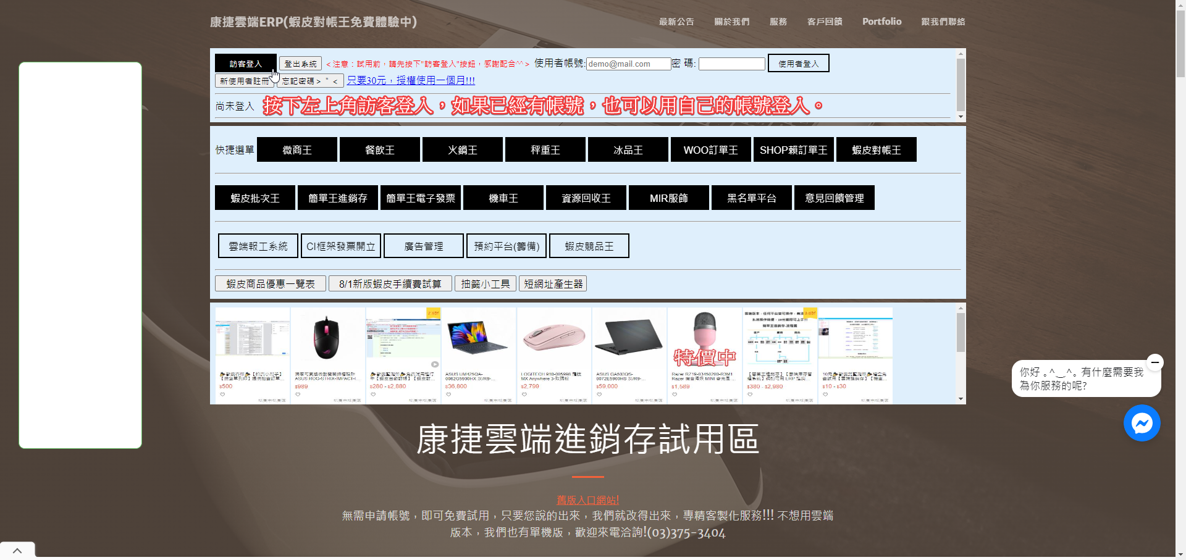Open the Messenger chat bubble icon

click(x=1142, y=423)
